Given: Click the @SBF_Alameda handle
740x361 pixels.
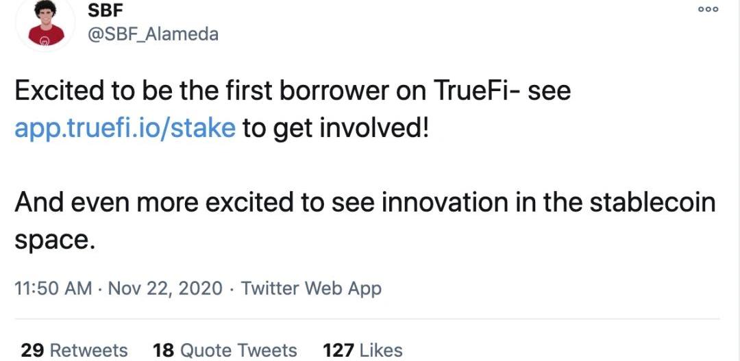Looking at the screenshot, I should [x=153, y=34].
